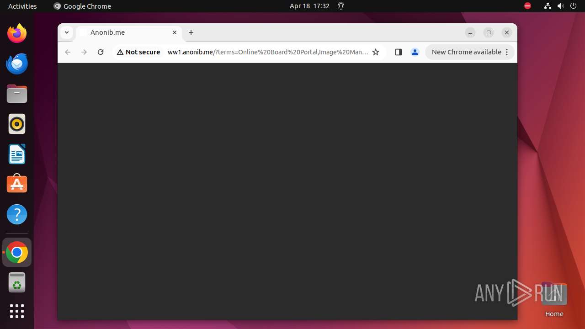This screenshot has width=585, height=329.
Task: Open the Help application
Action: point(17,214)
